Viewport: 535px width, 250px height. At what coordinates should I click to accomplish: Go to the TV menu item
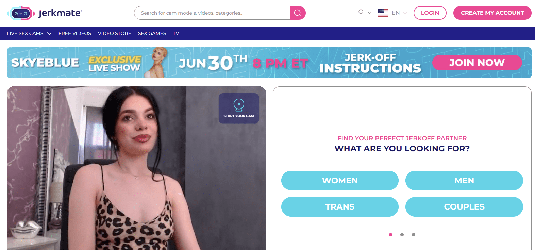coord(176,33)
